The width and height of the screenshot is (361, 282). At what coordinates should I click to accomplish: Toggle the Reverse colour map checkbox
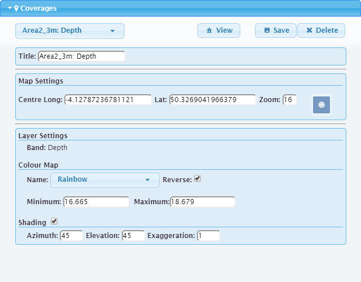point(197,179)
